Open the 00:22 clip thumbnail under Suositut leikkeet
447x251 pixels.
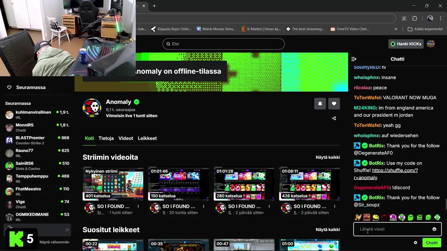113,245
